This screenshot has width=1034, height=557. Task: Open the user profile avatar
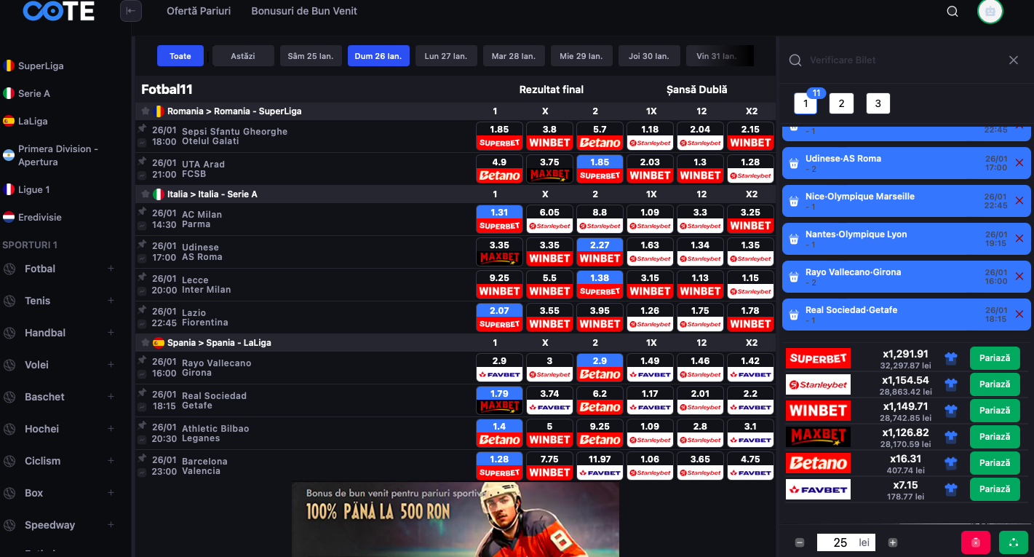990,11
